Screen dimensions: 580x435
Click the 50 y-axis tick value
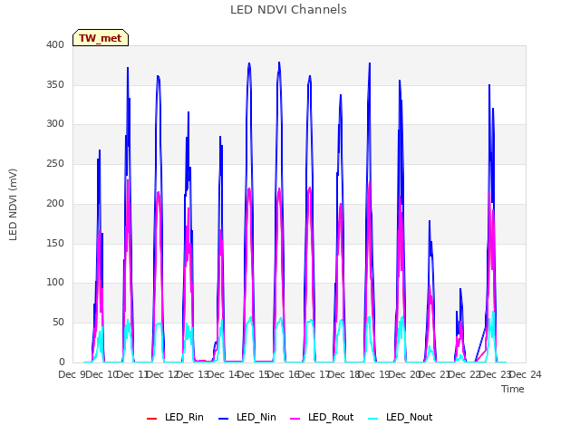tap(58, 323)
